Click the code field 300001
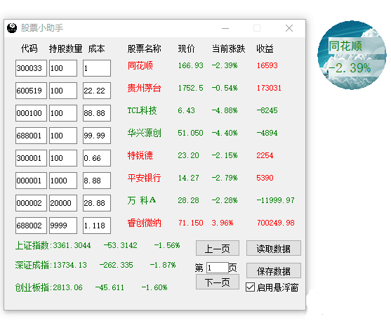Viewport: 391px width, 326px height. (31, 158)
